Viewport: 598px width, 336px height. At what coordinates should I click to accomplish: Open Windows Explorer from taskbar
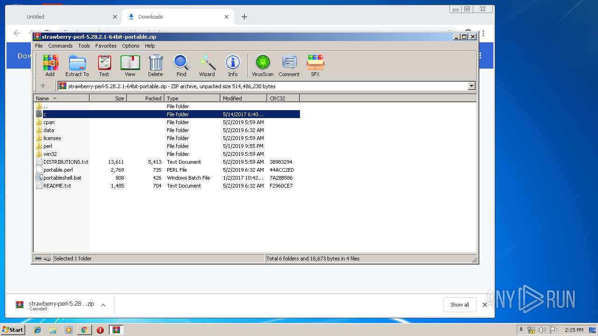[x=53, y=330]
